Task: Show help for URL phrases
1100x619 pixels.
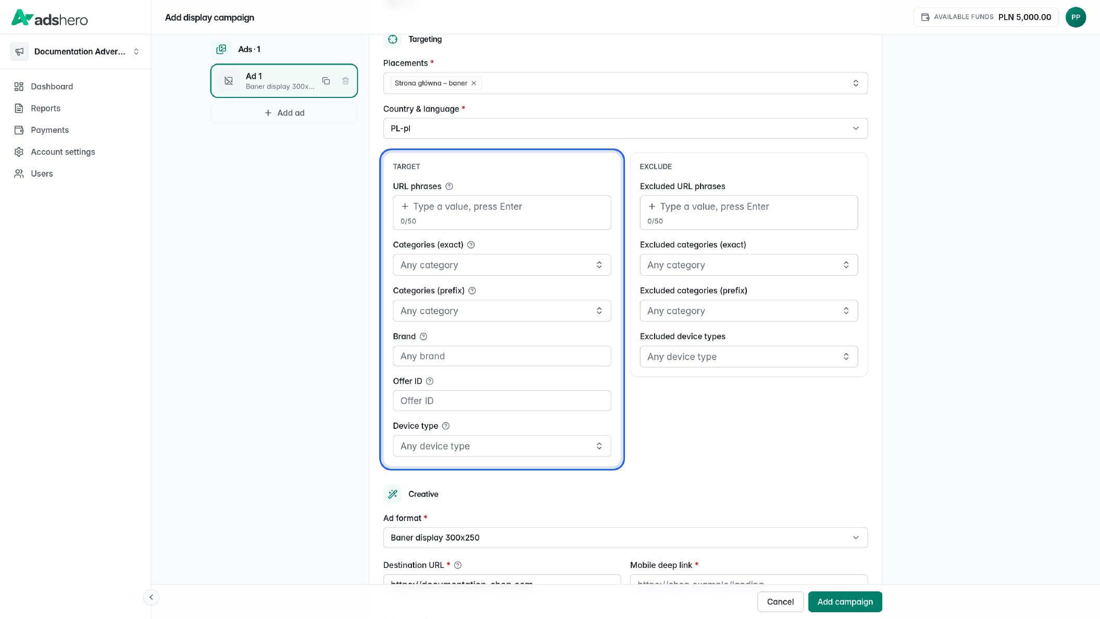Action: (449, 187)
